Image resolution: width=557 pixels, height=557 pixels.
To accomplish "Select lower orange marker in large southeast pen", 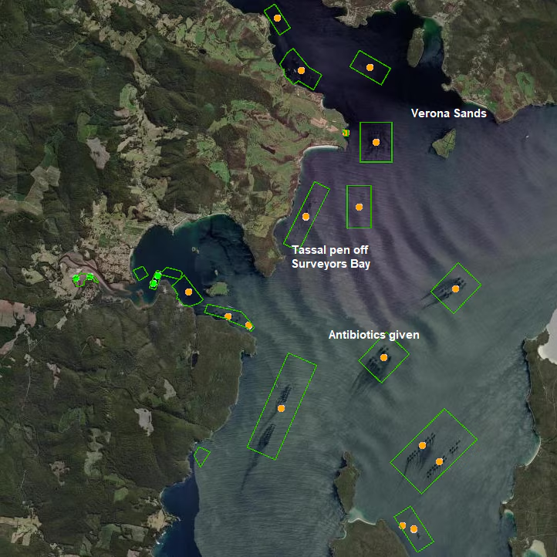I will [439, 461].
